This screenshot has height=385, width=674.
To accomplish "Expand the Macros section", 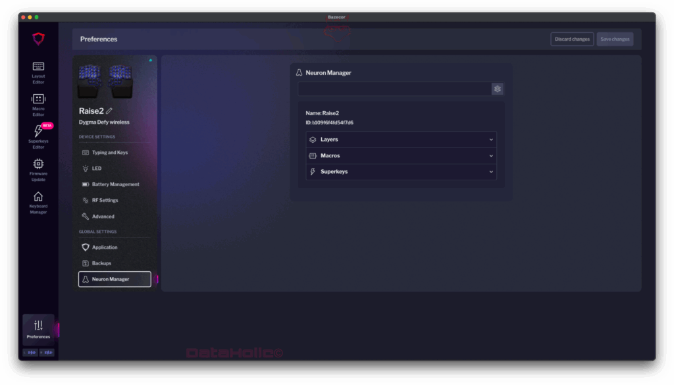I will pyautogui.click(x=401, y=156).
